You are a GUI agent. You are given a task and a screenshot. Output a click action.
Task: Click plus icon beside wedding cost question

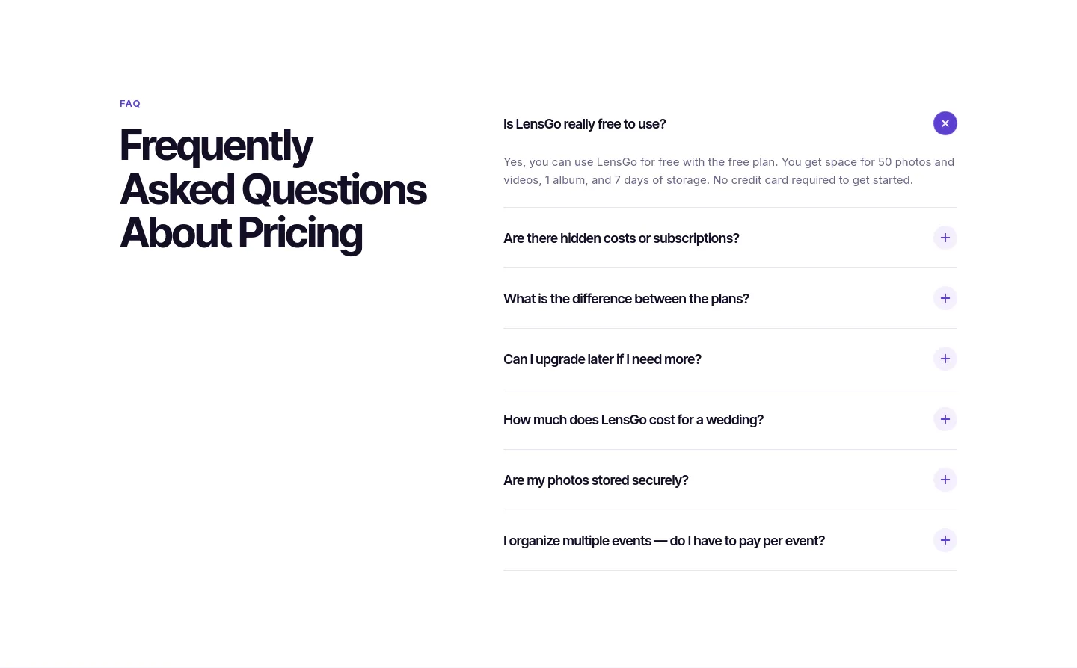[x=945, y=419]
